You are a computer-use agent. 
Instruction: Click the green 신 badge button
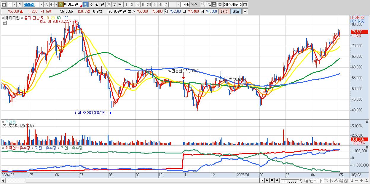point(61,4)
